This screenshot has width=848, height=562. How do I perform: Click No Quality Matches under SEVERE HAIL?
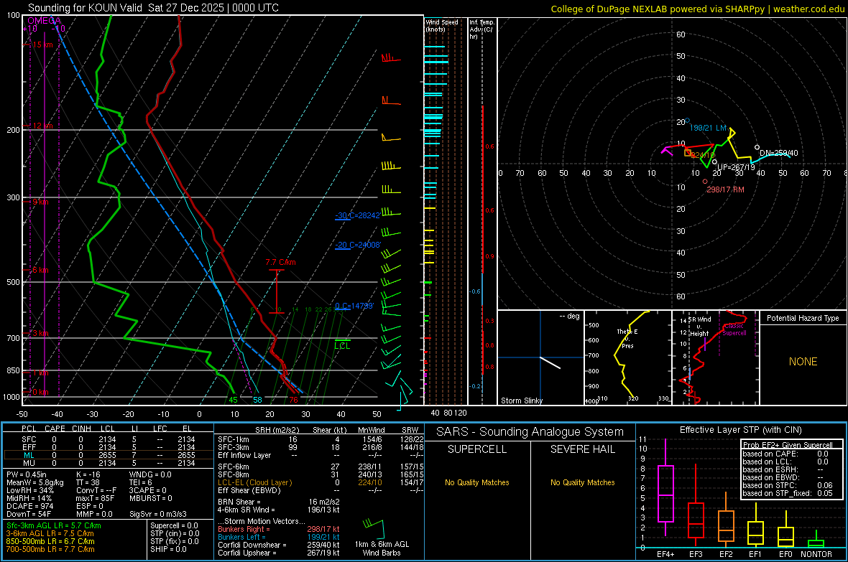tap(582, 482)
